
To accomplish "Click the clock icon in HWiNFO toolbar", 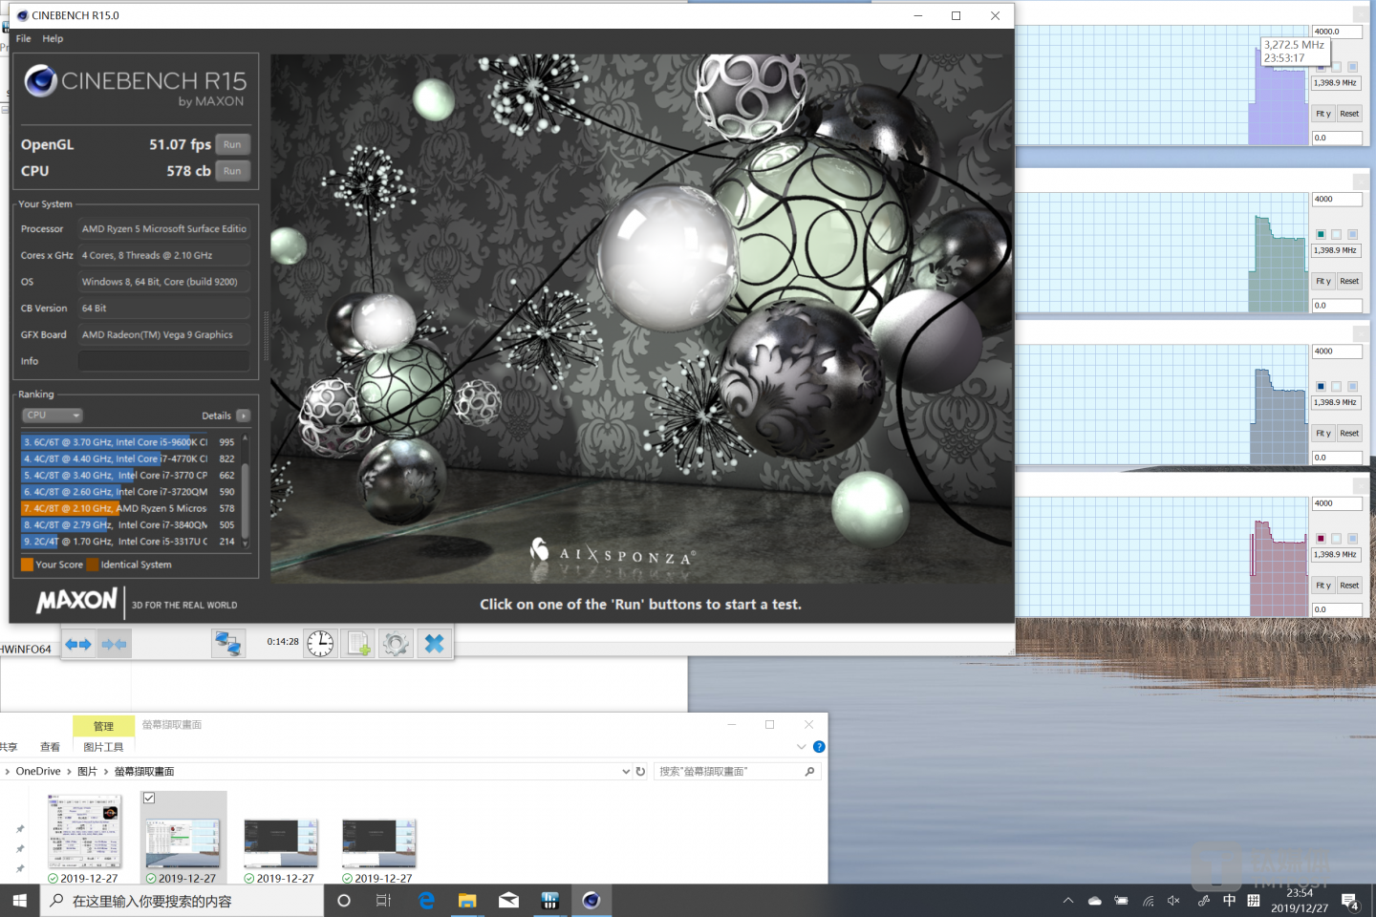I will (319, 643).
